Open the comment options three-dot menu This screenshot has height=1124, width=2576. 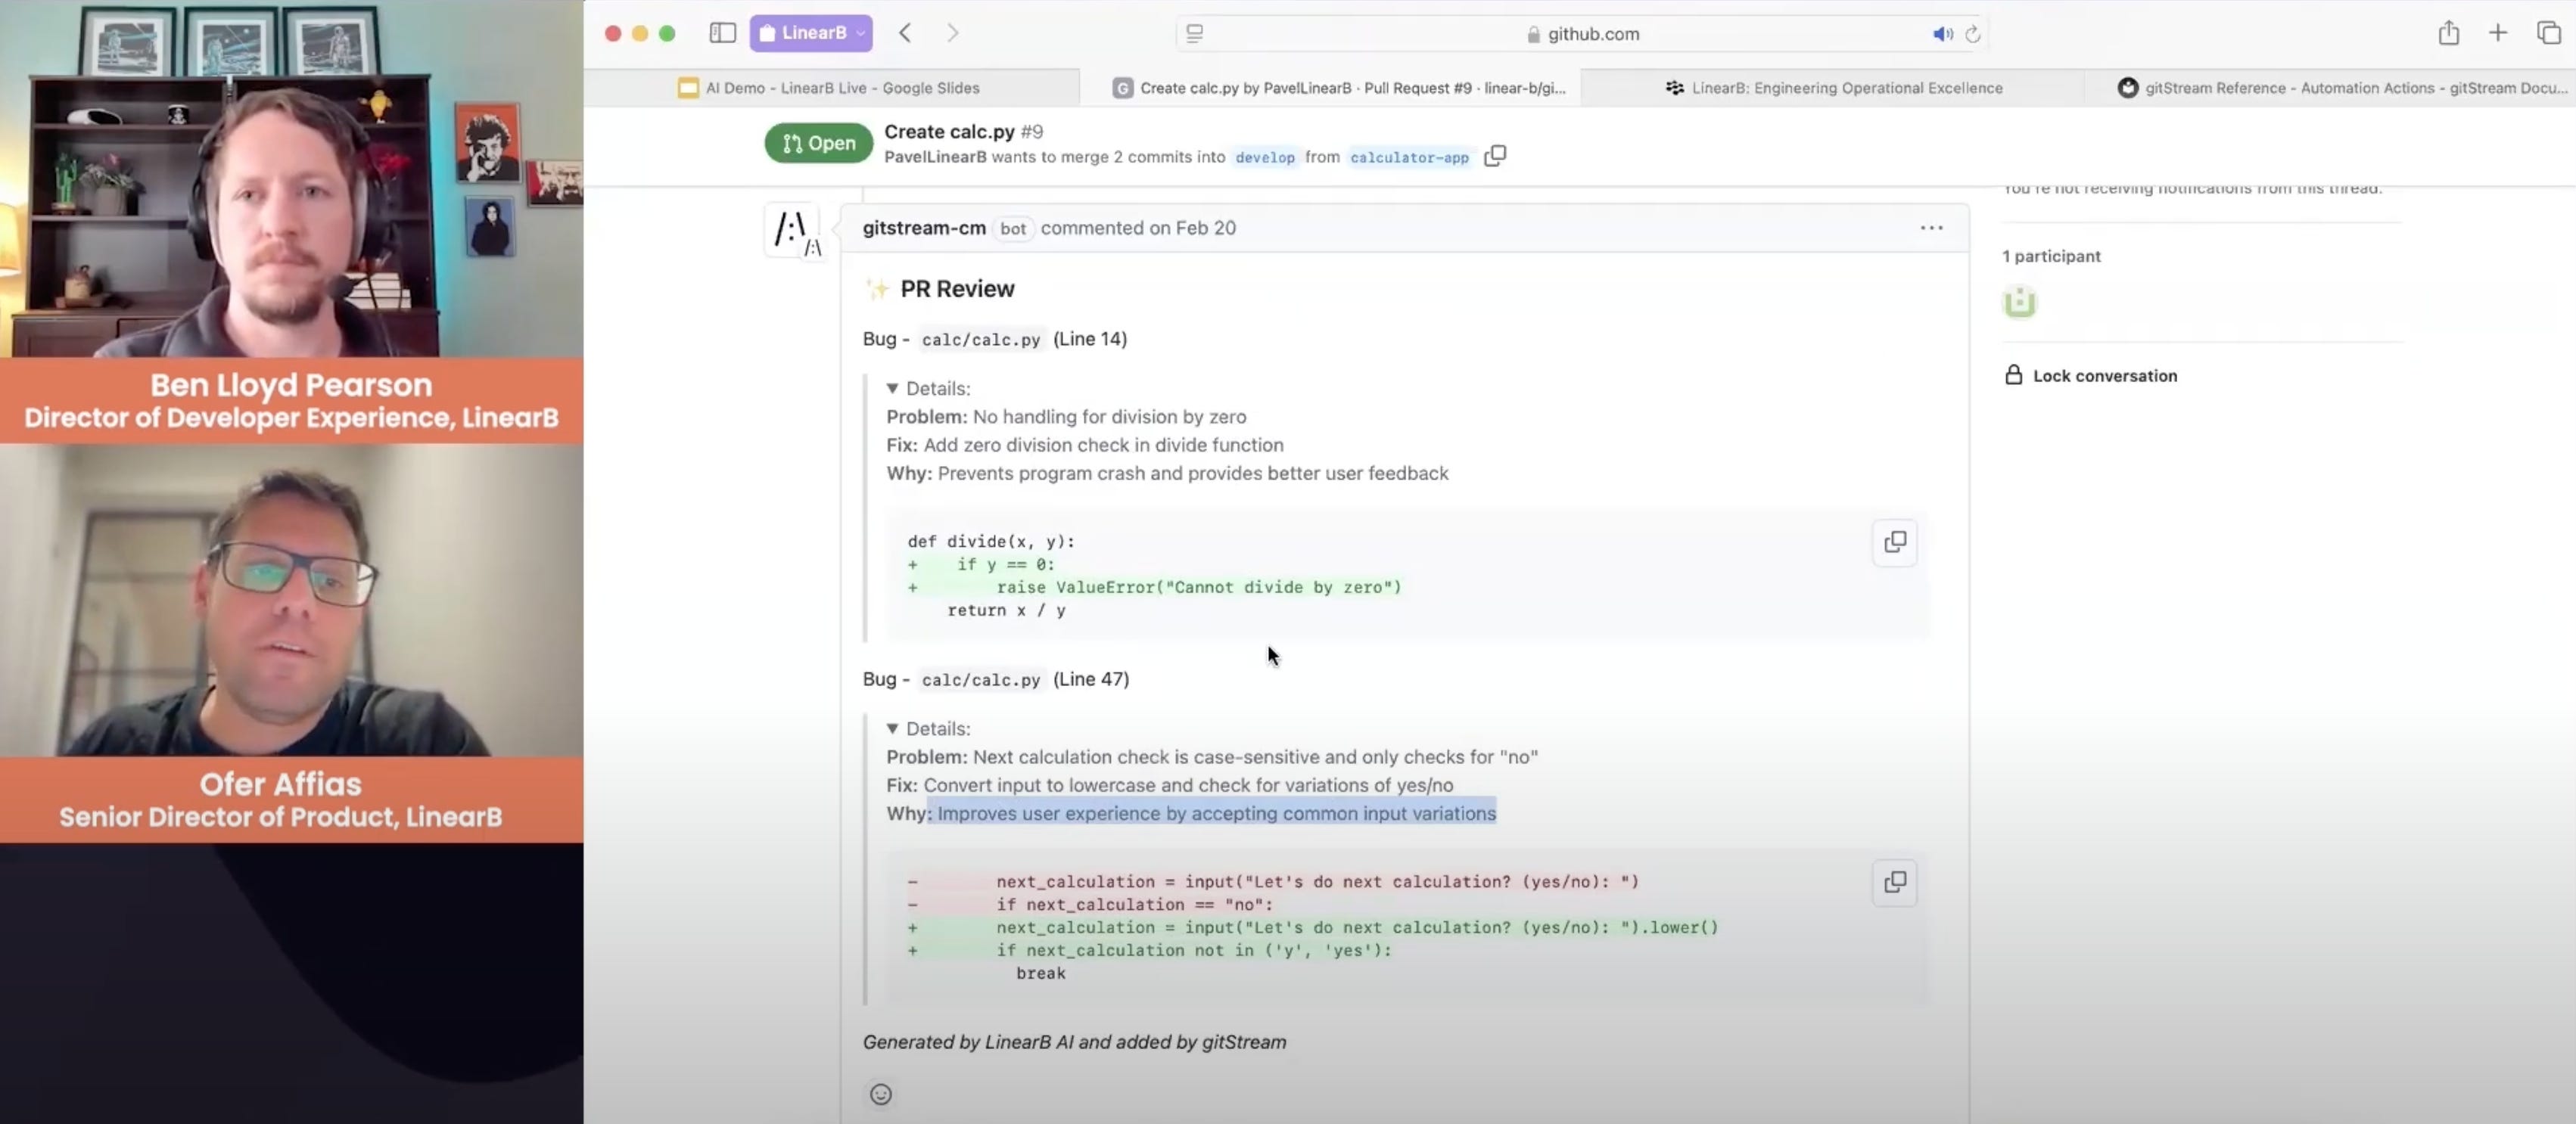[1932, 228]
